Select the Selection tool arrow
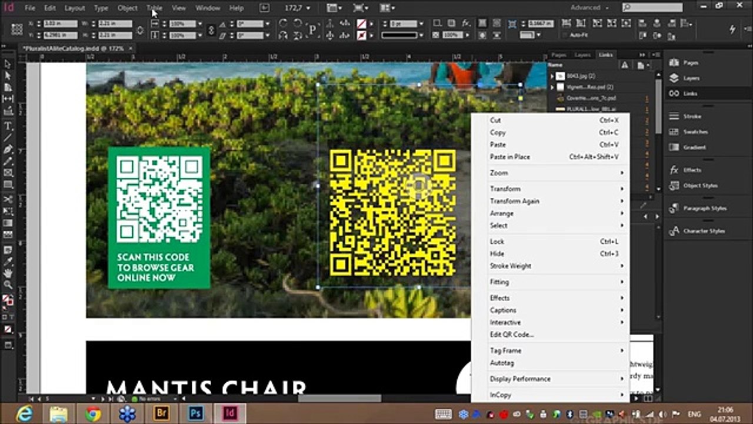This screenshot has height=424, width=753. click(x=8, y=64)
